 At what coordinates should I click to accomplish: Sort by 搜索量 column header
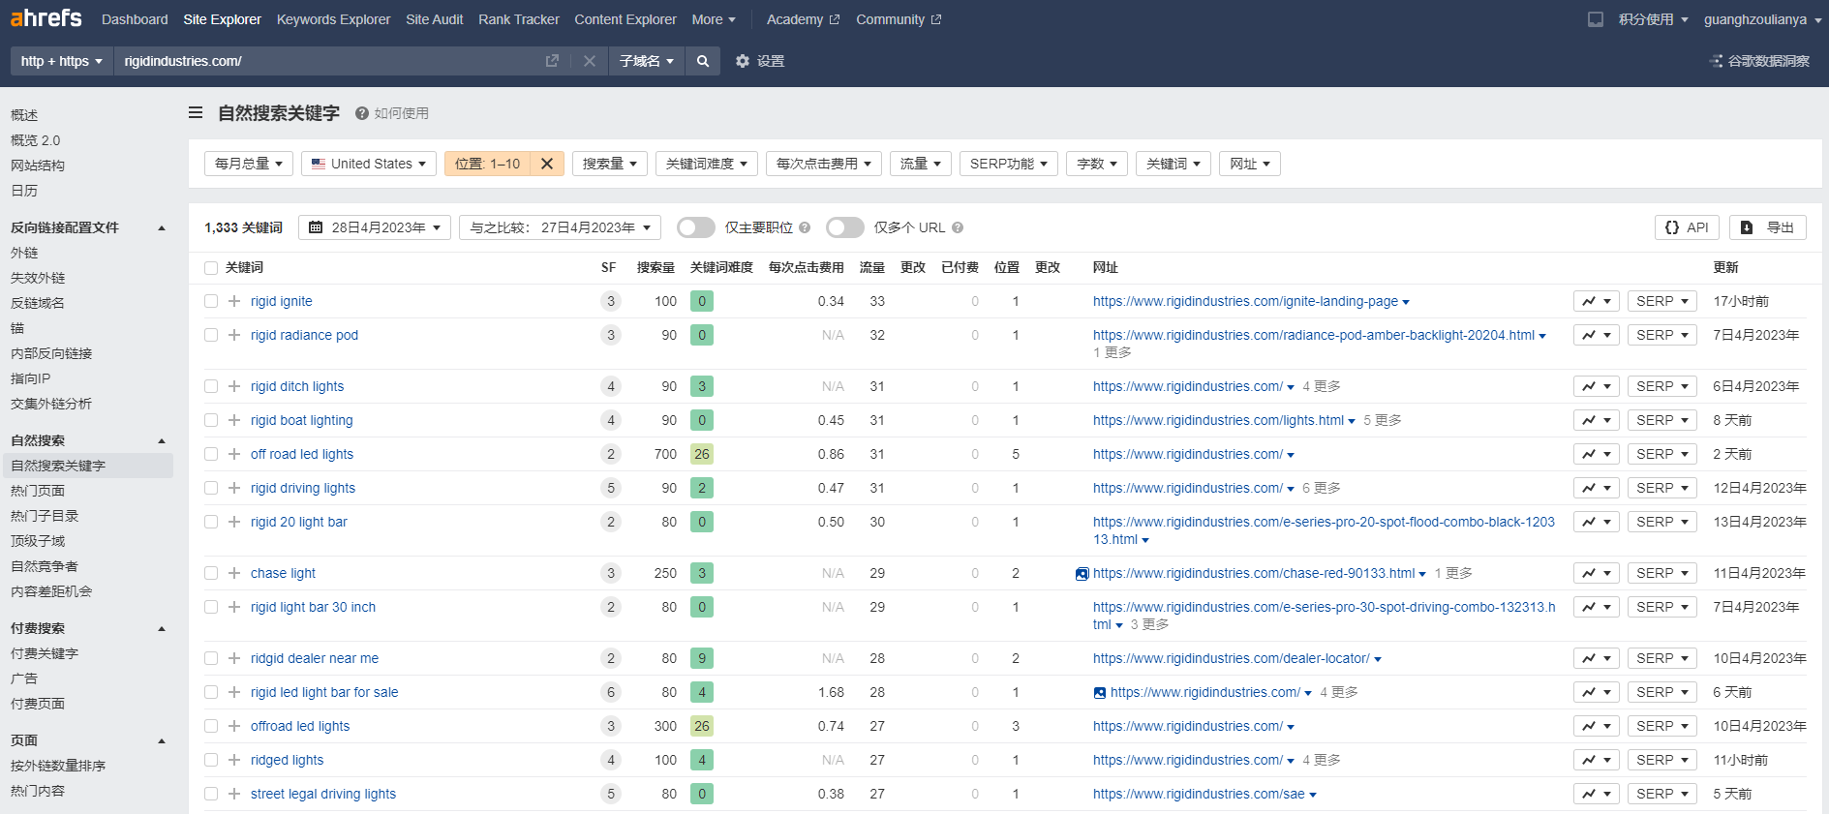(655, 267)
